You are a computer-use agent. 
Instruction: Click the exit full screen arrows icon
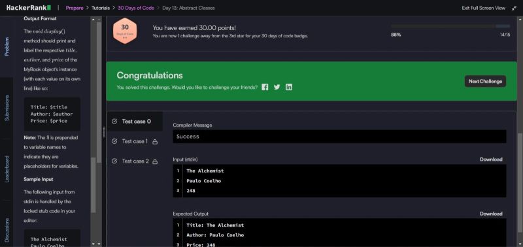[x=514, y=8]
